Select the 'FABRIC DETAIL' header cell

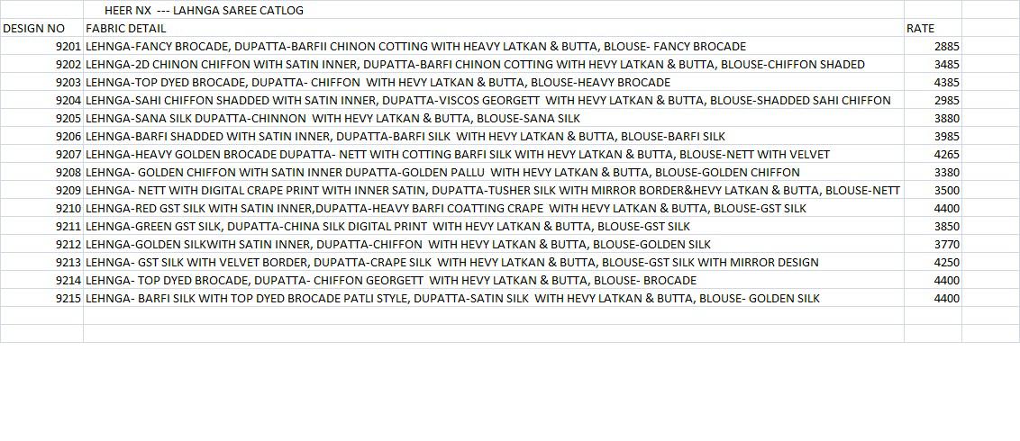coord(126,29)
